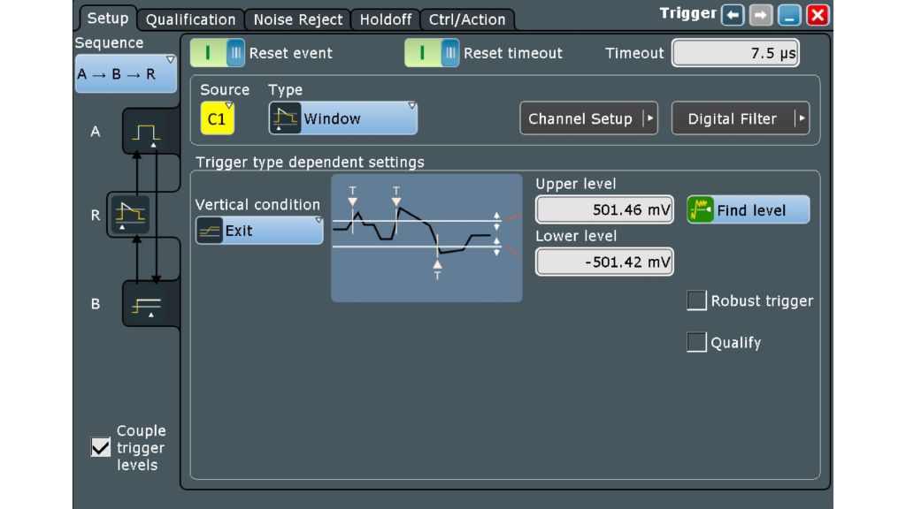
Task: Click the Upper level value field
Action: click(x=604, y=209)
